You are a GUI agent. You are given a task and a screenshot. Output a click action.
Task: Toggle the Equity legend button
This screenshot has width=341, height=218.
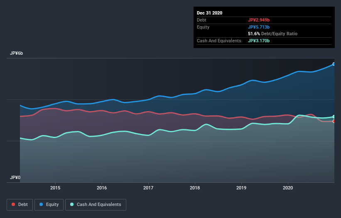[49, 205]
